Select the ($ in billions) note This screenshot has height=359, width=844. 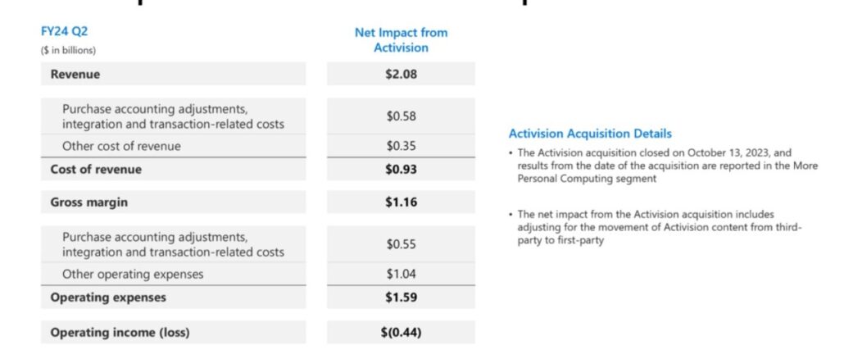(68, 51)
